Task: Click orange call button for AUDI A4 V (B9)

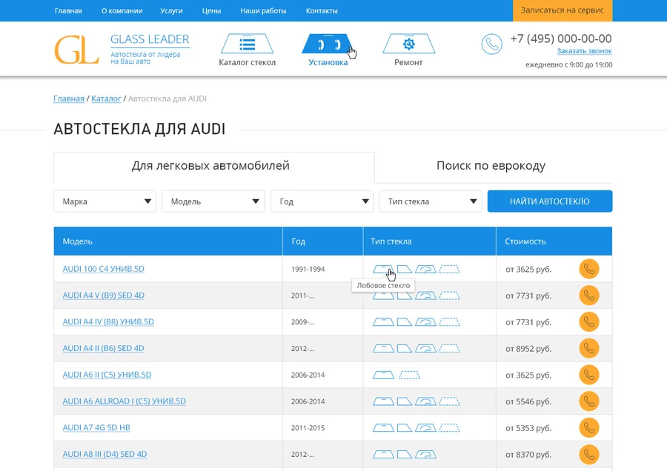Action: tap(589, 295)
